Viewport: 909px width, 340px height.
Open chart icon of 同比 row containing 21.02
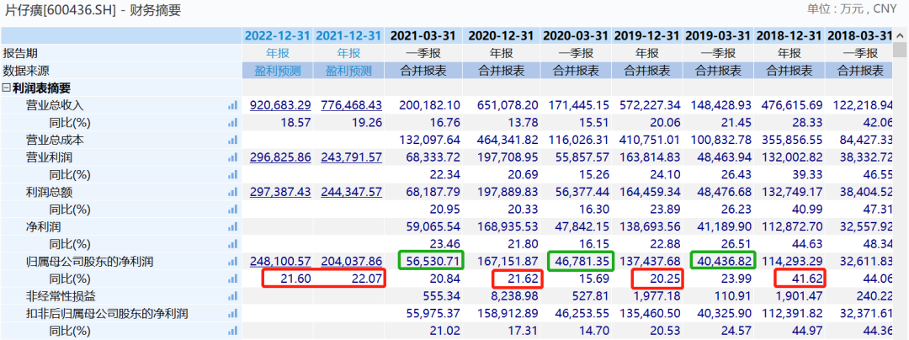(233, 332)
